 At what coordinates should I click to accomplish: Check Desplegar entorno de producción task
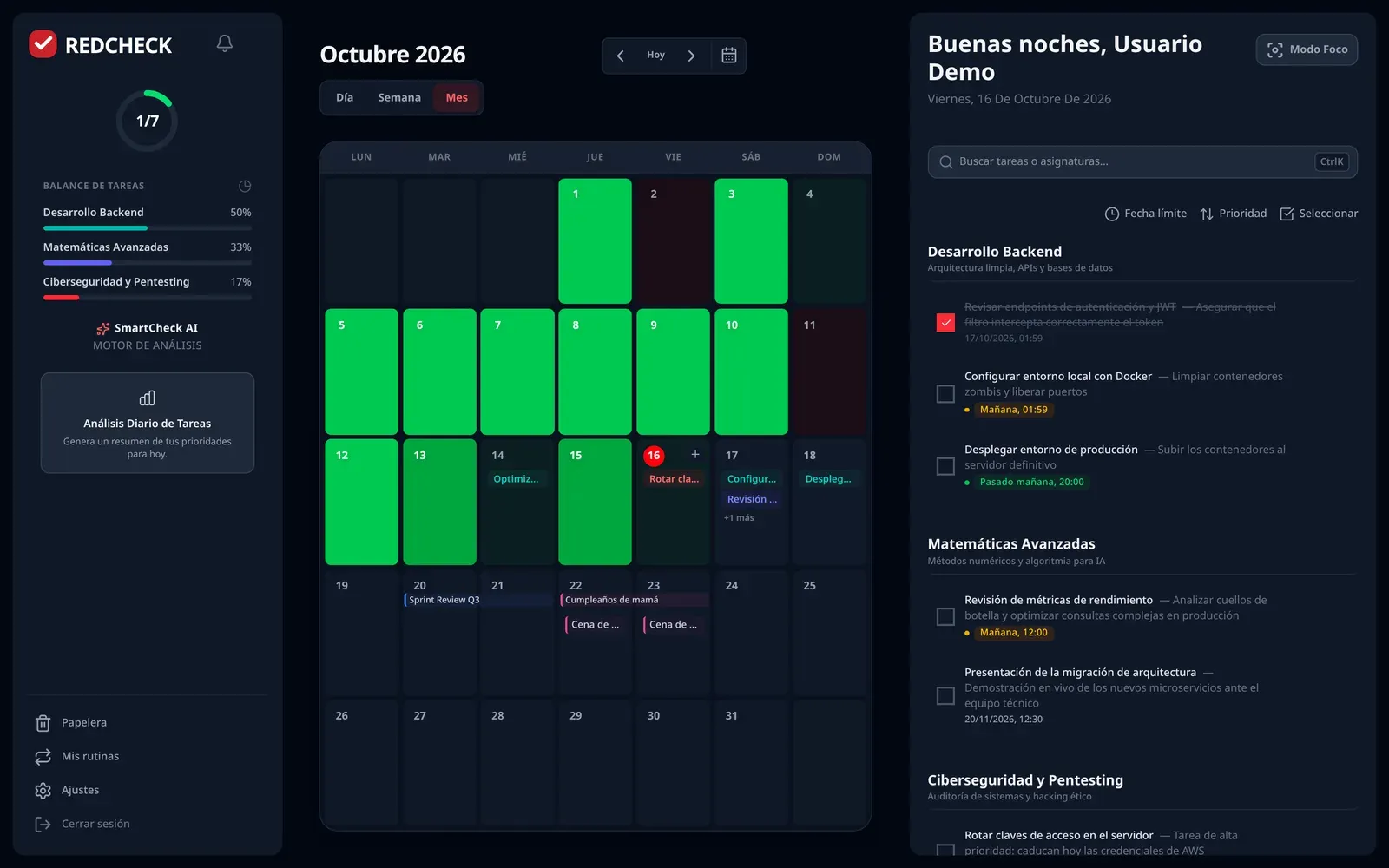tap(946, 466)
